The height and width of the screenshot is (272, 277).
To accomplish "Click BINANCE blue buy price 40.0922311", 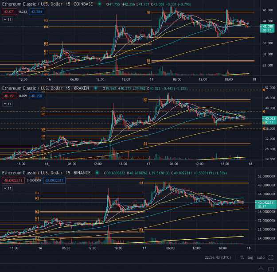I will click(x=54, y=180).
